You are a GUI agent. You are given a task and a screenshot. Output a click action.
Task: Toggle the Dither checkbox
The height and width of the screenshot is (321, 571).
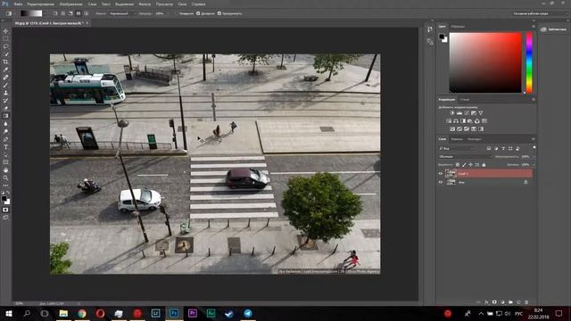pyautogui.click(x=198, y=13)
